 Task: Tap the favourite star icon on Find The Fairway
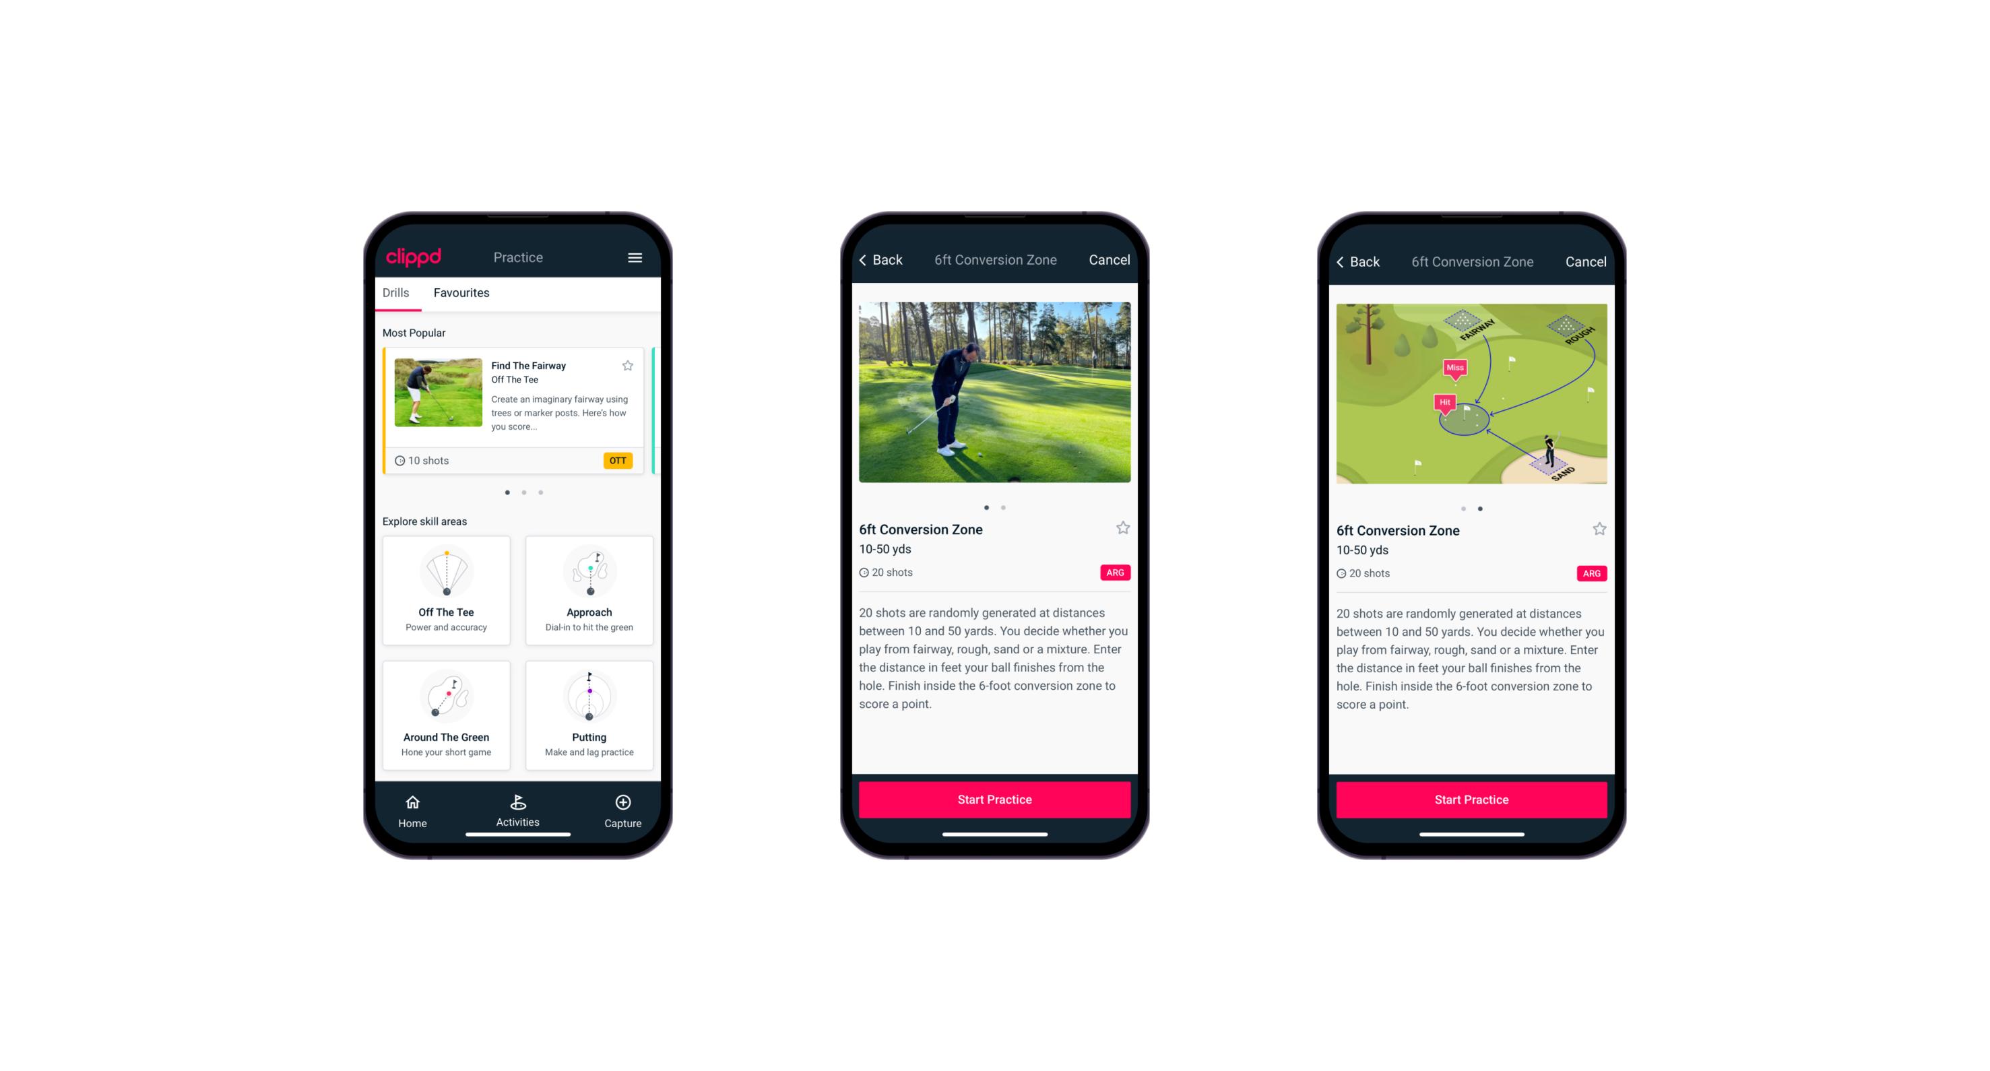[628, 365]
